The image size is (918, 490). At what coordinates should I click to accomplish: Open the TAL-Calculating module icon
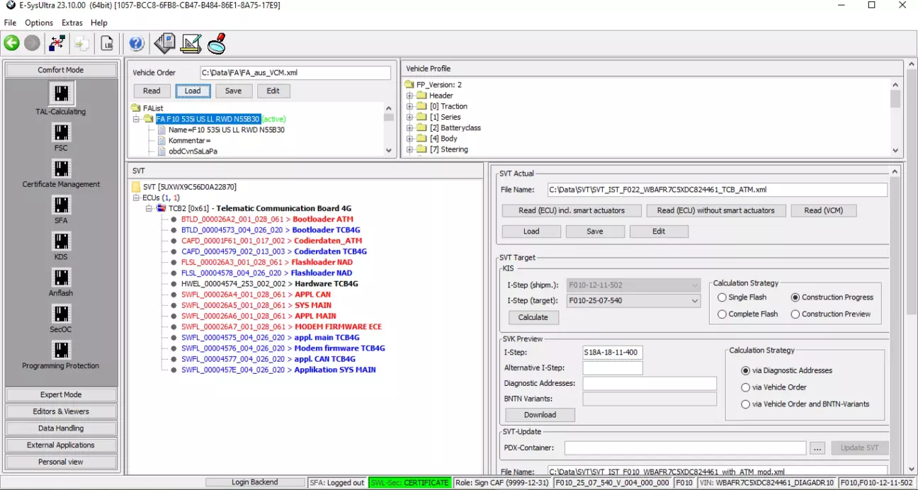pyautogui.click(x=62, y=93)
